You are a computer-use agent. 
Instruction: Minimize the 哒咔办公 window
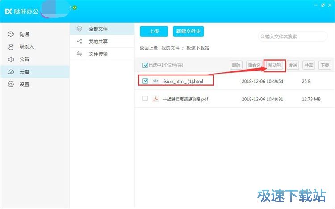point(316,5)
